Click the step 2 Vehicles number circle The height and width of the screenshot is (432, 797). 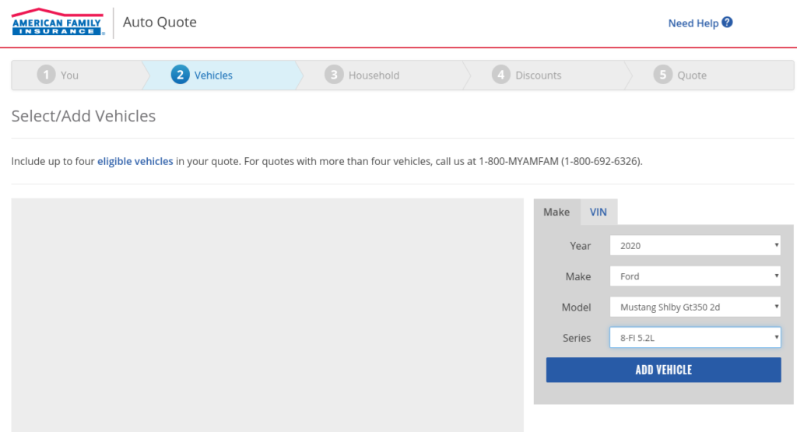pos(180,76)
